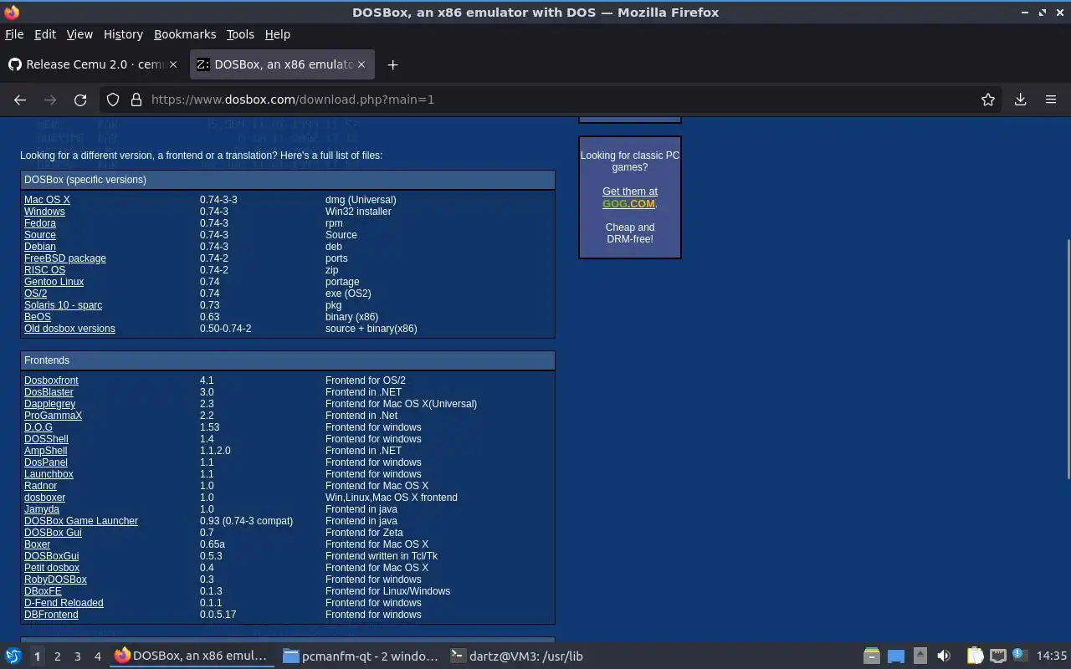Close the DOSBox tab
Viewport: 1071px width, 669px height.
(361, 64)
